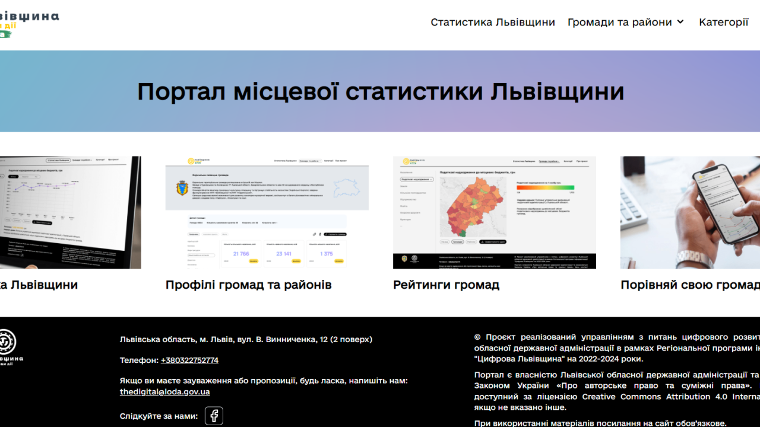Viewport: 760px width, 427px height.
Task: Call the phone number +380322752774
Action: pyautogui.click(x=189, y=360)
